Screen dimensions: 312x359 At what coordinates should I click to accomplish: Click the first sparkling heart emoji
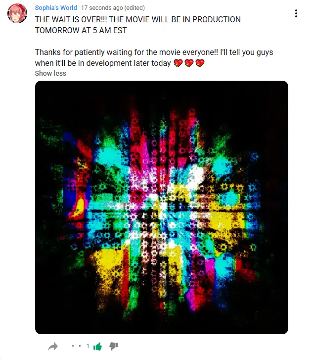pyautogui.click(x=178, y=63)
